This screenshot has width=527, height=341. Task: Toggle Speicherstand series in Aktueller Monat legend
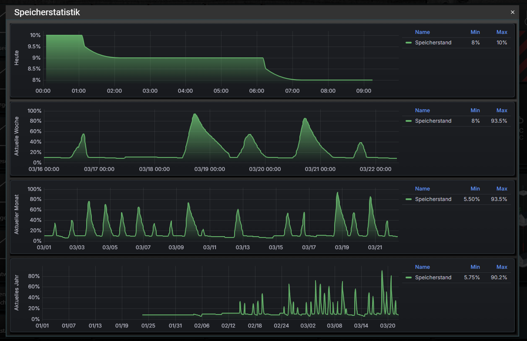tap(433, 199)
